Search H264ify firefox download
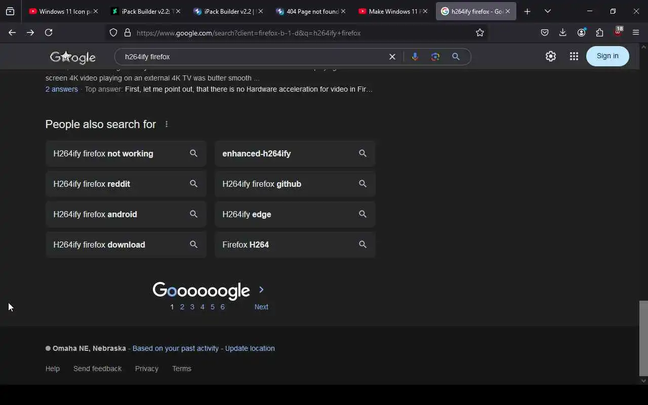648x405 pixels. [126, 245]
